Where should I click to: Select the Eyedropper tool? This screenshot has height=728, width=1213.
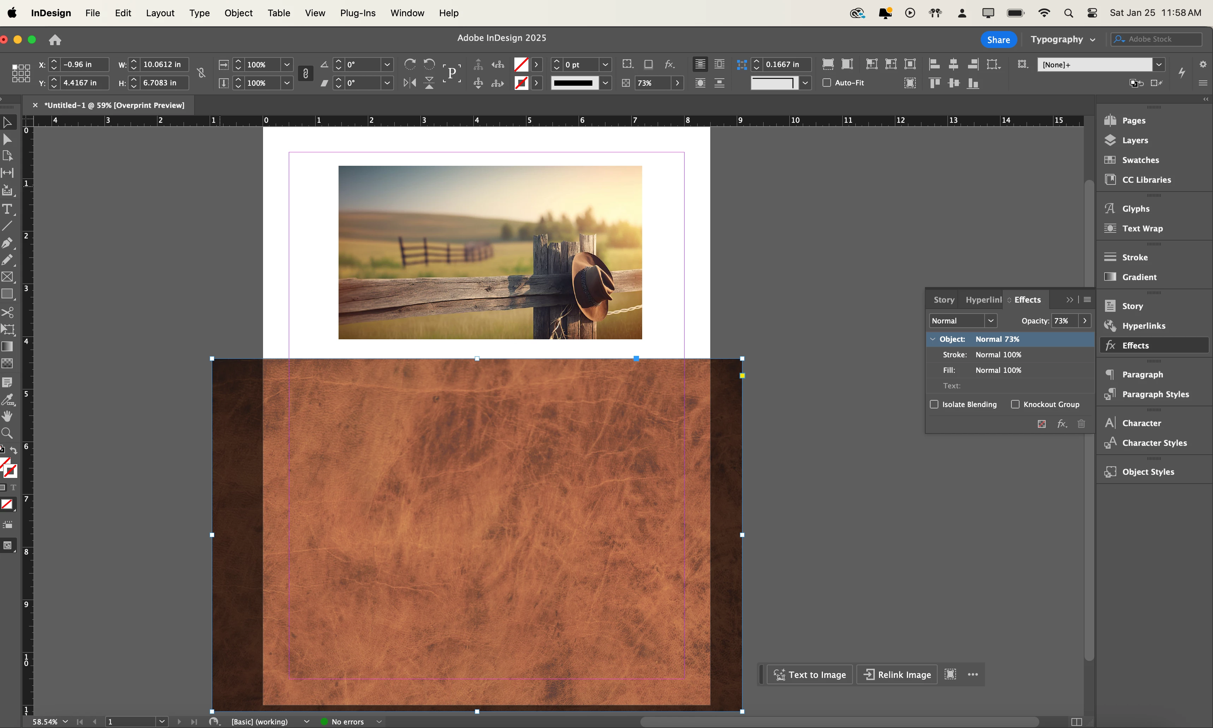click(x=7, y=400)
